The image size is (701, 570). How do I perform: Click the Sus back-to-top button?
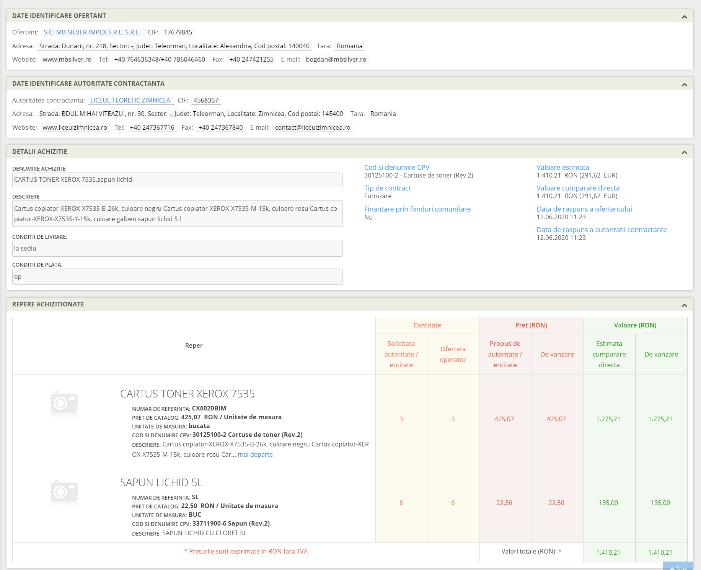678,566
